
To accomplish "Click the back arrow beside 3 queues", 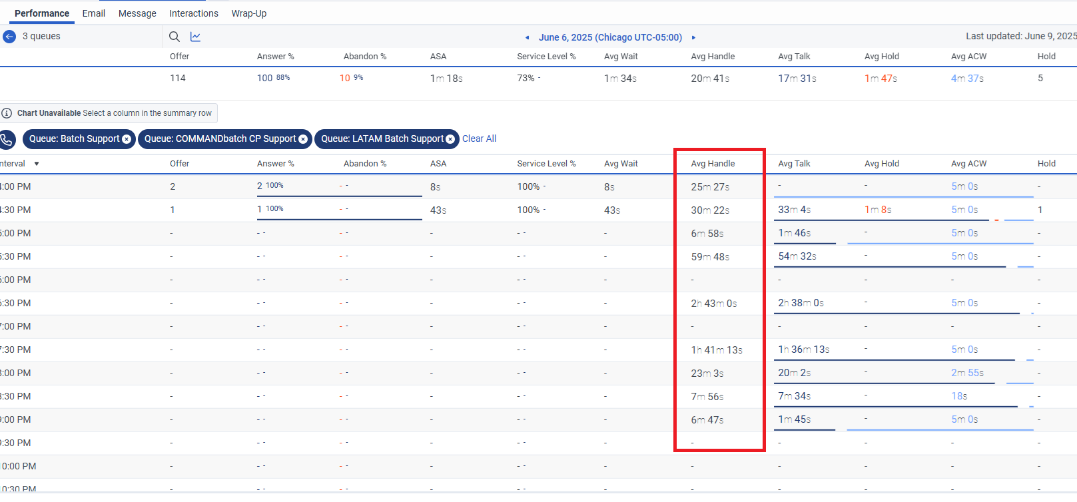I will pos(9,37).
